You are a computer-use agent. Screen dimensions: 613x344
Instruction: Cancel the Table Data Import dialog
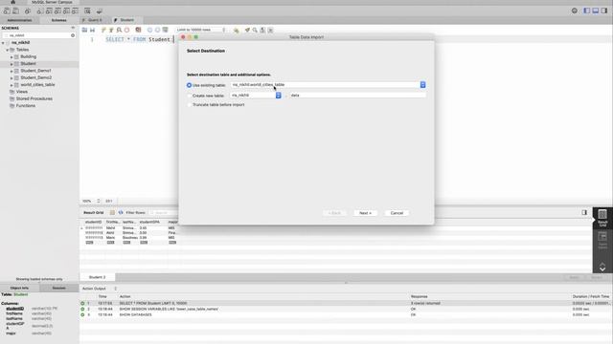(x=397, y=213)
